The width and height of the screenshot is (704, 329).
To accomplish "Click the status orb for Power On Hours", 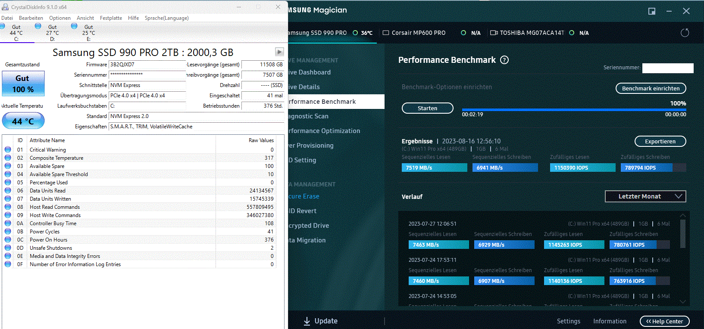I will pos(8,239).
